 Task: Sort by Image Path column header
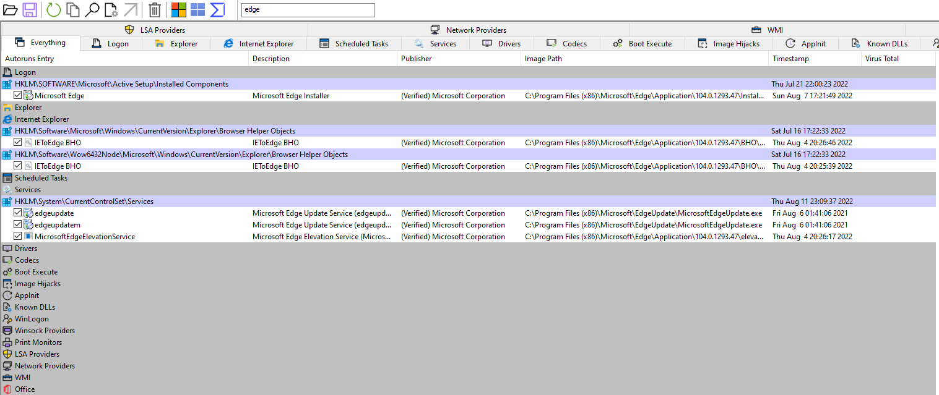644,59
